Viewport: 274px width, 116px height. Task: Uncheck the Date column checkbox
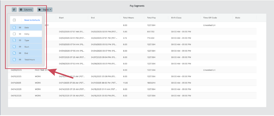point(14,28)
